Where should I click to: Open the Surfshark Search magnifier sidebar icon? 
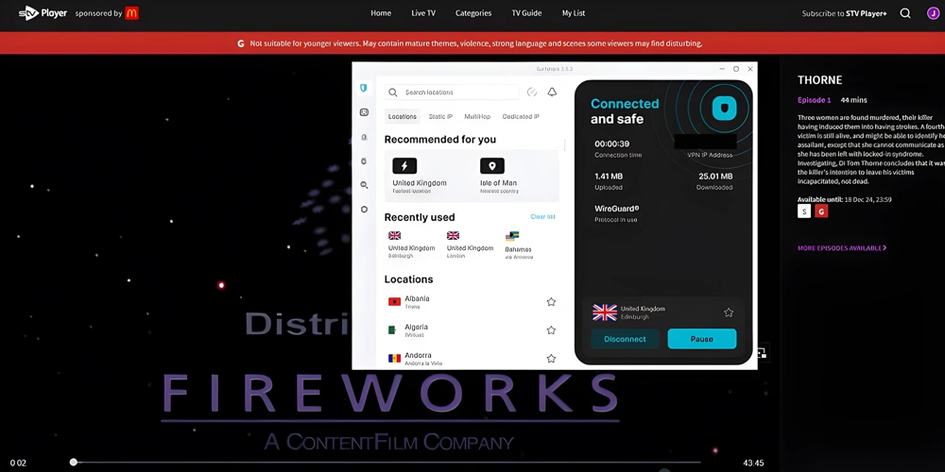coord(364,185)
